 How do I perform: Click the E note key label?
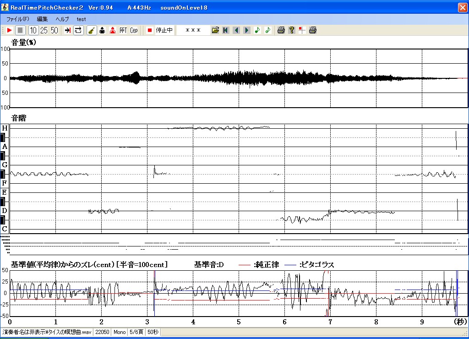click(5, 192)
